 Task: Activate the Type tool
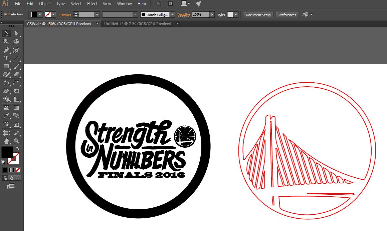(6, 58)
